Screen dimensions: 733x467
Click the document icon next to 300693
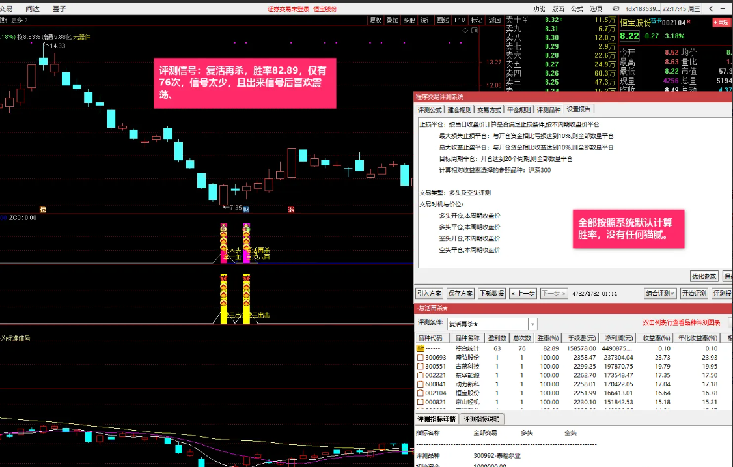[420, 358]
